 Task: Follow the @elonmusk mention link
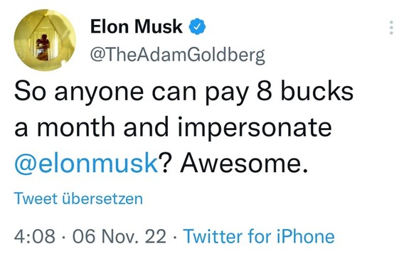(86, 163)
